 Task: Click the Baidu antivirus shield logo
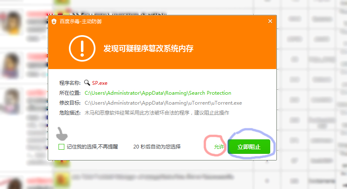point(54,22)
